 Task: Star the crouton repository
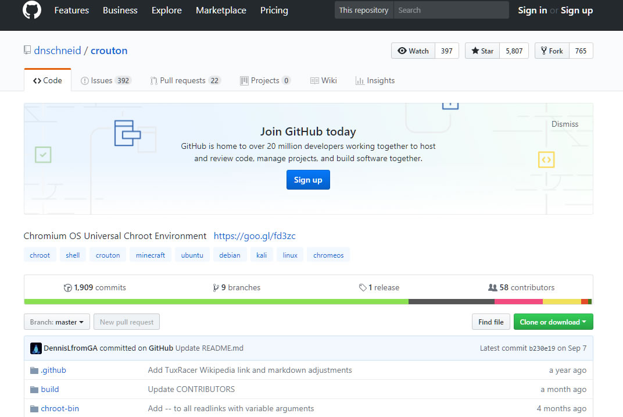[x=482, y=51]
